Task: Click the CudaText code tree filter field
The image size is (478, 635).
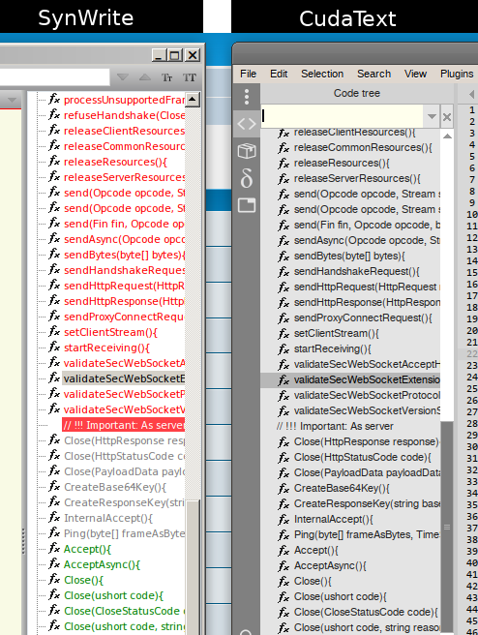Action: click(342, 116)
